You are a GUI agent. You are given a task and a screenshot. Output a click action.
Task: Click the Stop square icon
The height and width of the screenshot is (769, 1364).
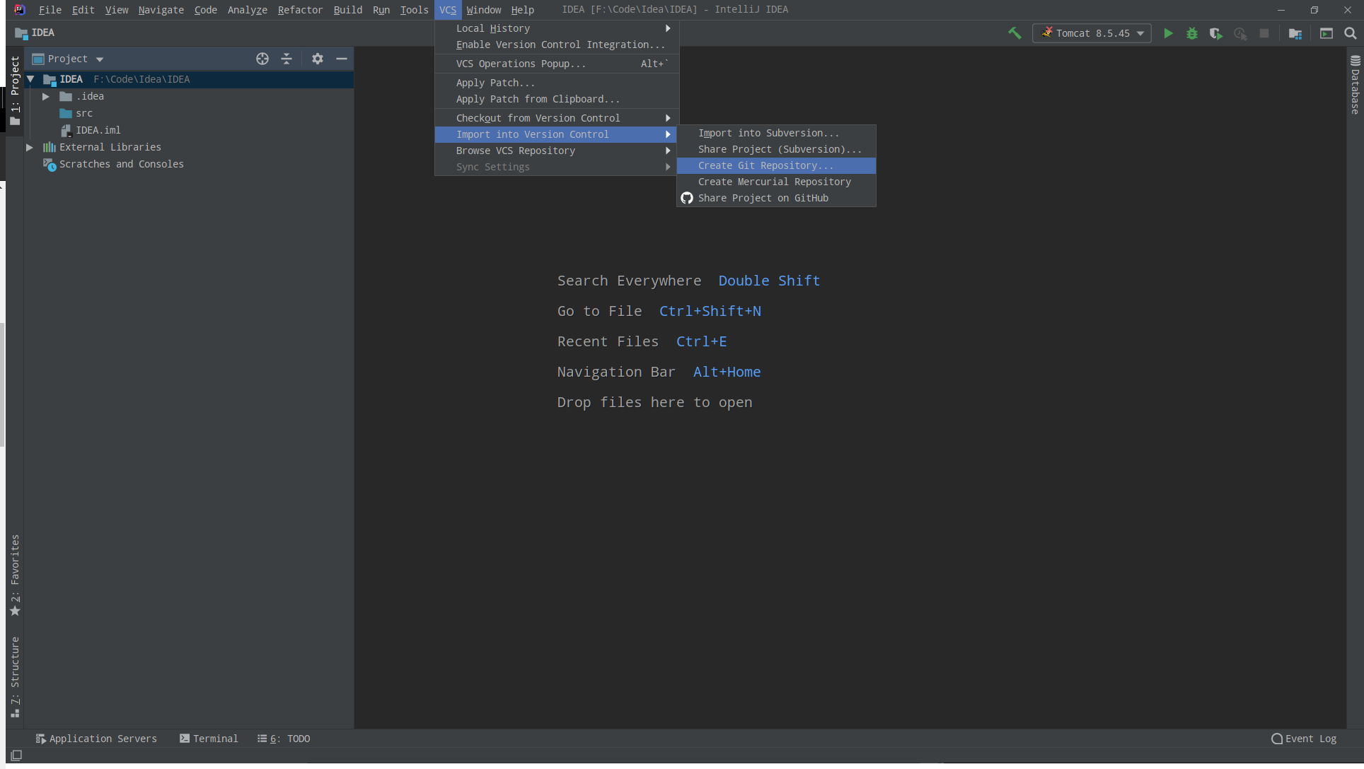coord(1264,33)
